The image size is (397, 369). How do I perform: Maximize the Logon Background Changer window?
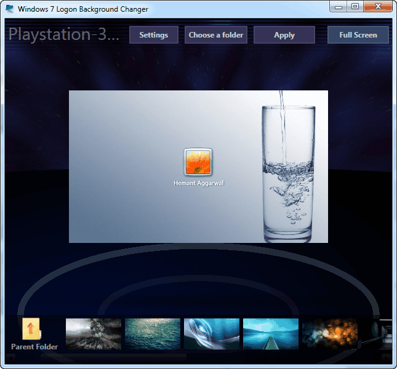(355, 7)
